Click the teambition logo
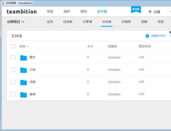The height and width of the screenshot is (131, 171). pos(22,12)
